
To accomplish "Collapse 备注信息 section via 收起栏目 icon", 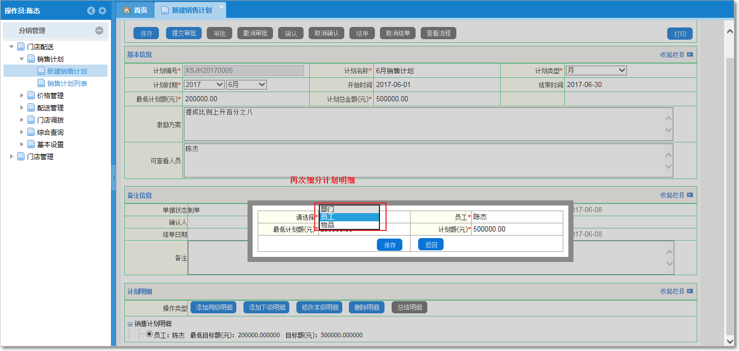I will tap(690, 195).
